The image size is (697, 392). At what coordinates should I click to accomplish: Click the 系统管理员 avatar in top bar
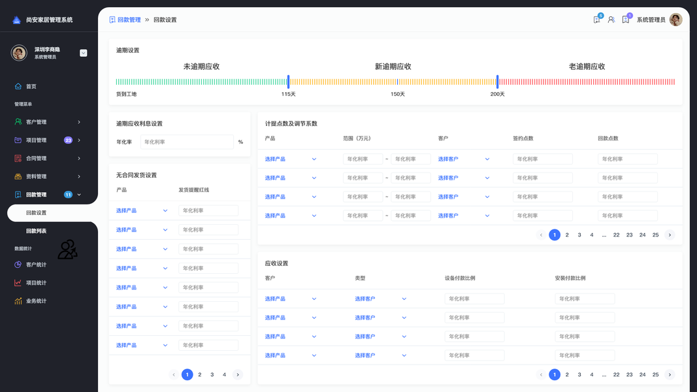click(x=675, y=20)
